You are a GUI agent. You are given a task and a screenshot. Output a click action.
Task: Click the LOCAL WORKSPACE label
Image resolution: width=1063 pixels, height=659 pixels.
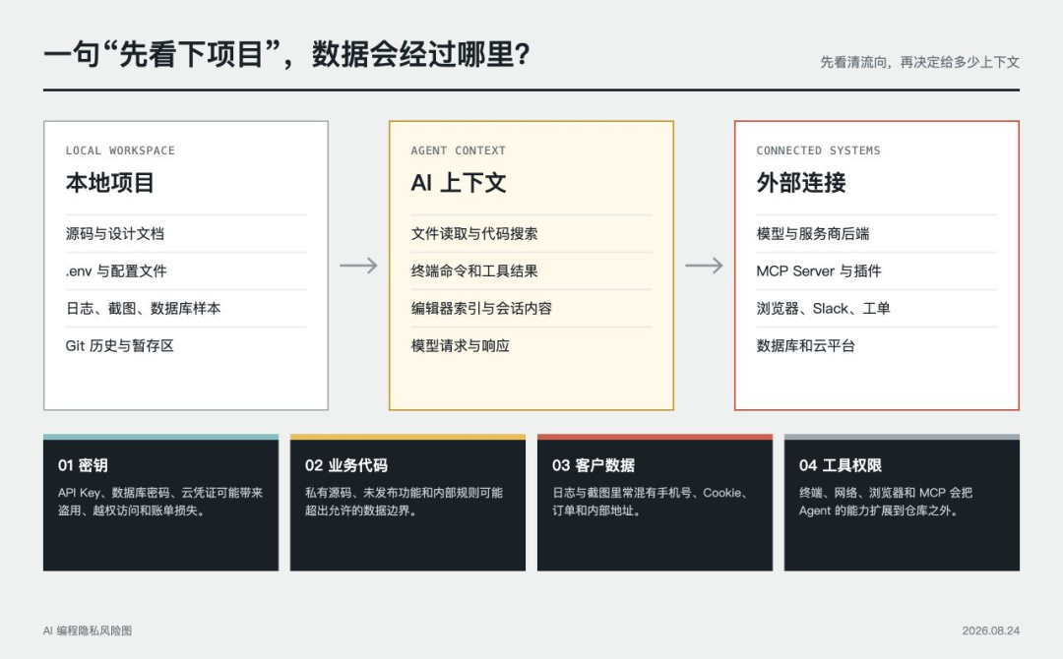point(120,150)
